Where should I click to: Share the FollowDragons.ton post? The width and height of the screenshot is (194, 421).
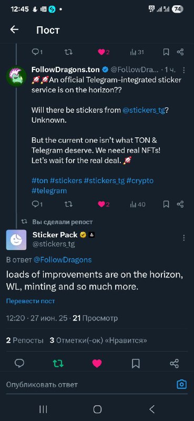coord(180,204)
